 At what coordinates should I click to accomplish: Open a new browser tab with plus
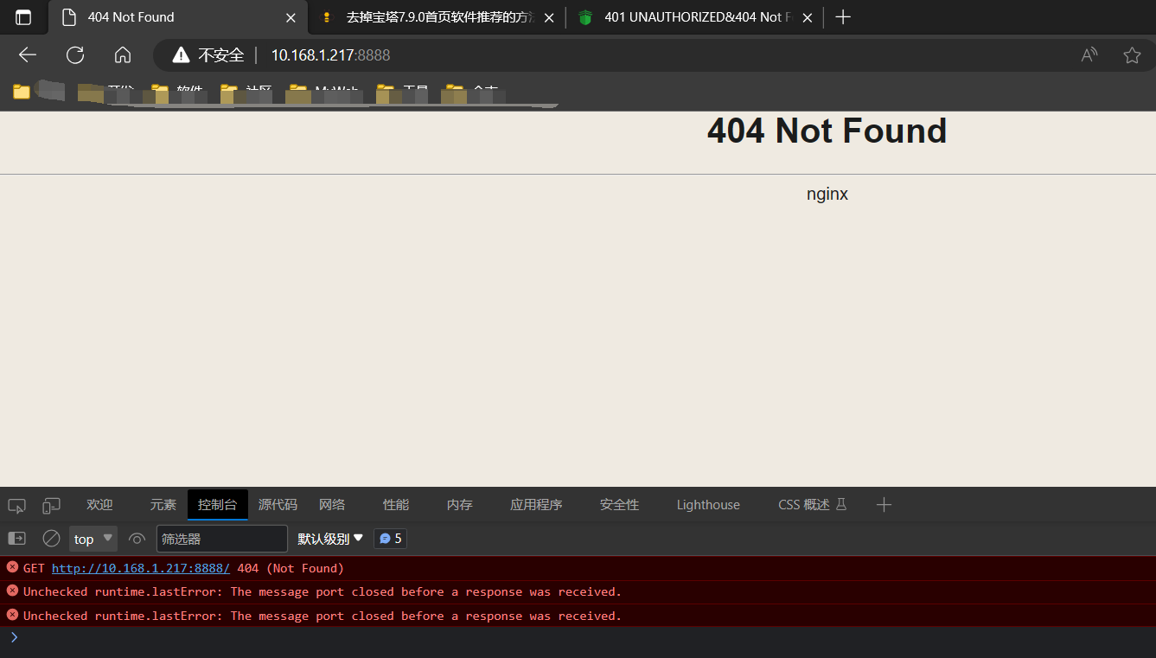[844, 17]
